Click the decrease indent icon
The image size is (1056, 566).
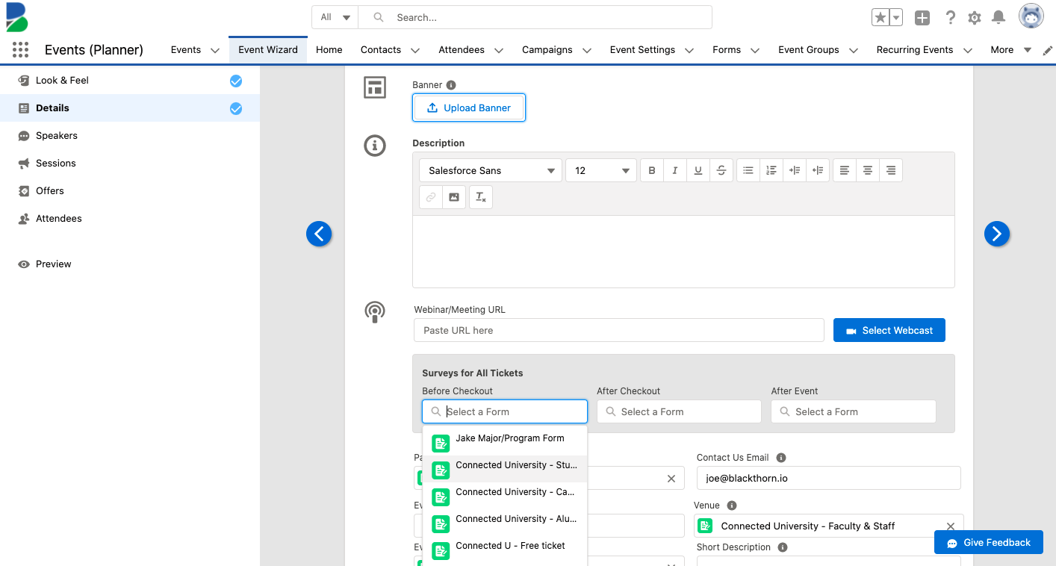(x=818, y=170)
